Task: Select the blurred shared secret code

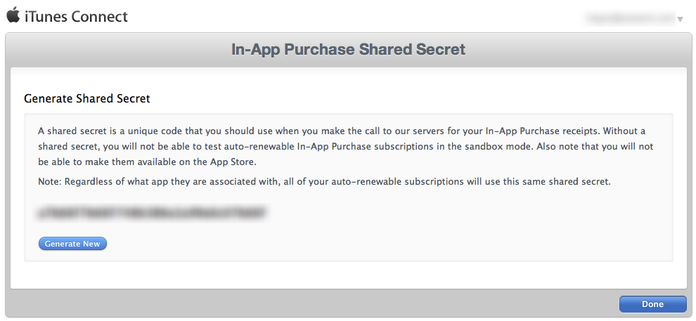Action: coord(153,213)
